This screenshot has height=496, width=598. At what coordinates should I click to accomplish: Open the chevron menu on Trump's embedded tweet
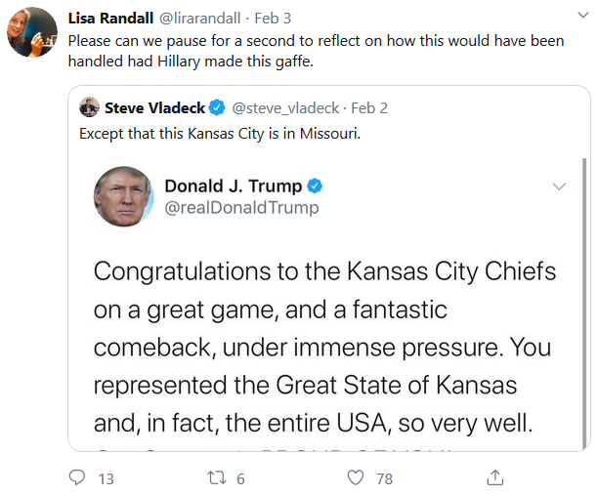click(x=559, y=186)
